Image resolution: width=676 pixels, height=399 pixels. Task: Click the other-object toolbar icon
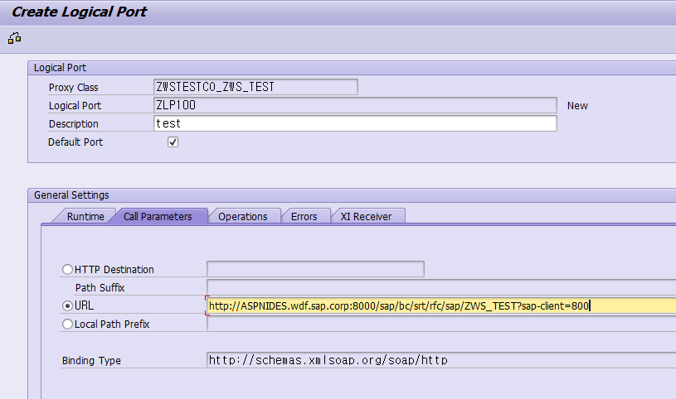14,38
